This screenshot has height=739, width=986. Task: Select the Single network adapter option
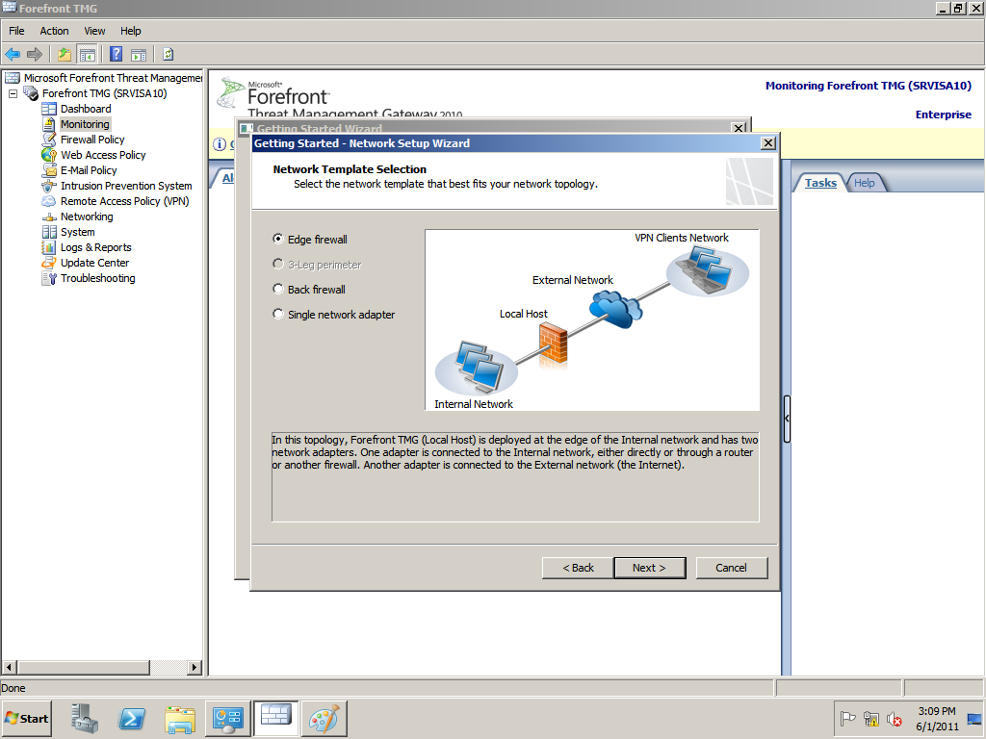[278, 314]
